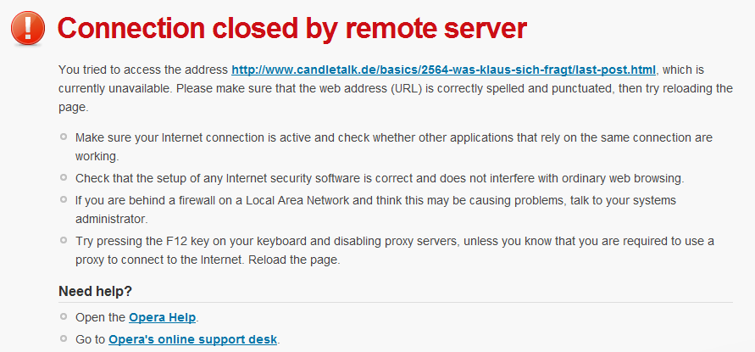This screenshot has width=755, height=352.
Task: Click bullet beside 'Check that the setup' item
Action: pos(64,178)
